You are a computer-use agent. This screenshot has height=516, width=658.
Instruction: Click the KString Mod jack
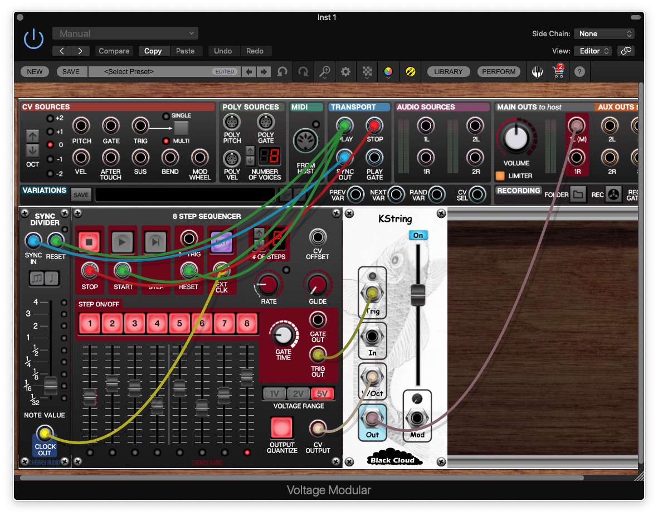[x=417, y=418]
